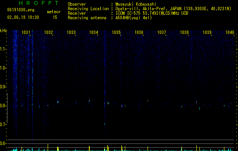Click time axis marker 1039

[x=207, y=32]
